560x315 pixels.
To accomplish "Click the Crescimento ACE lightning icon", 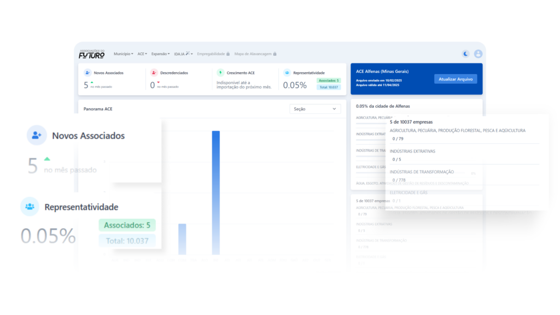I will pos(220,73).
